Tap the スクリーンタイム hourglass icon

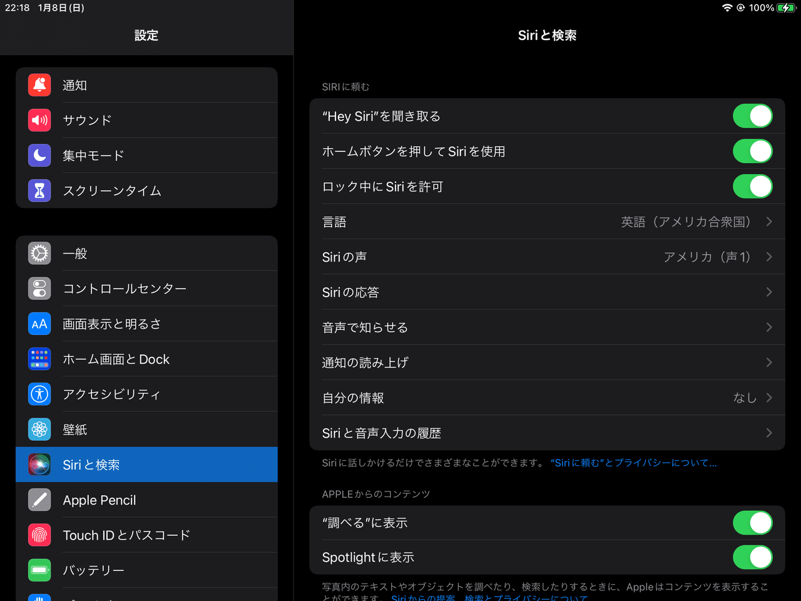pyautogui.click(x=39, y=190)
